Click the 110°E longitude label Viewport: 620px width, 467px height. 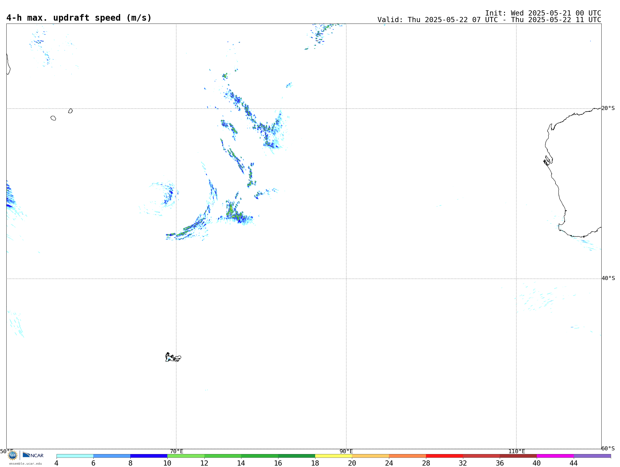[x=517, y=451]
